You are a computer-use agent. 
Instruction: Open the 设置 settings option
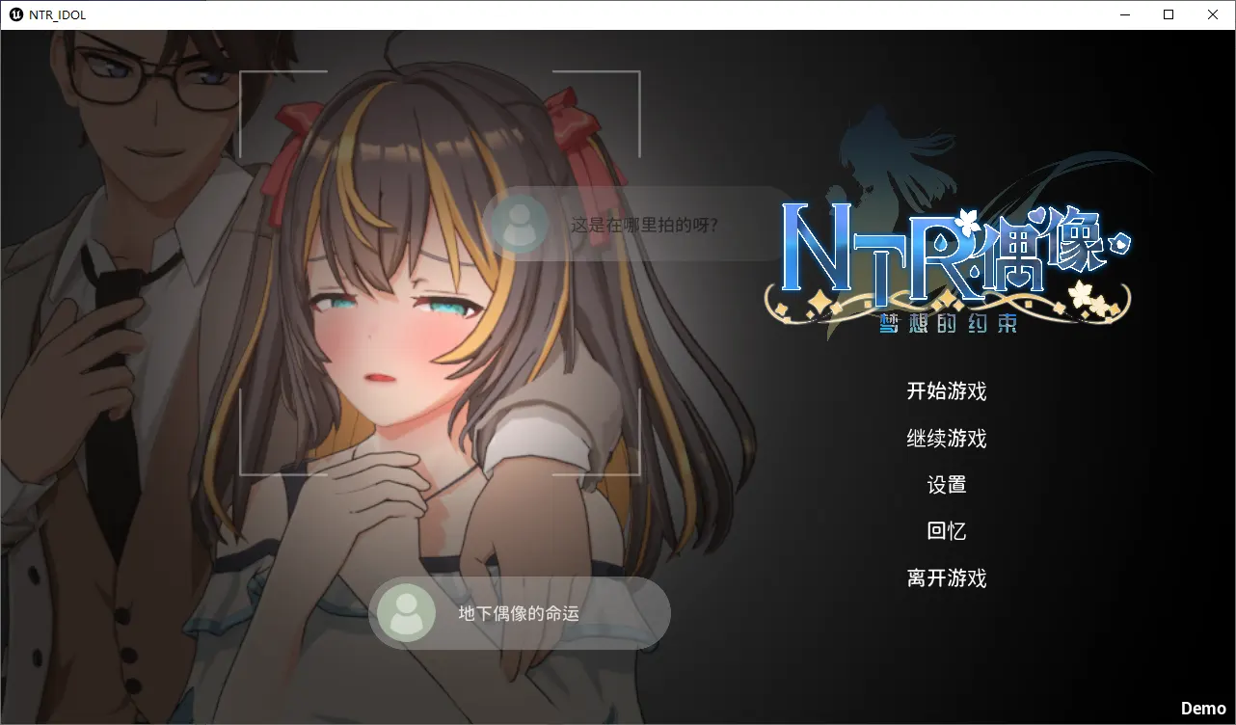[945, 485]
